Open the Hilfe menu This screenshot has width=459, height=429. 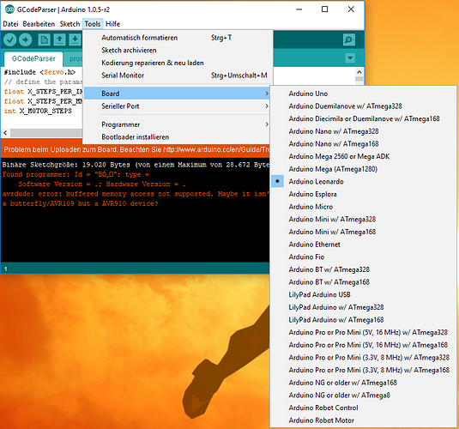(112, 24)
